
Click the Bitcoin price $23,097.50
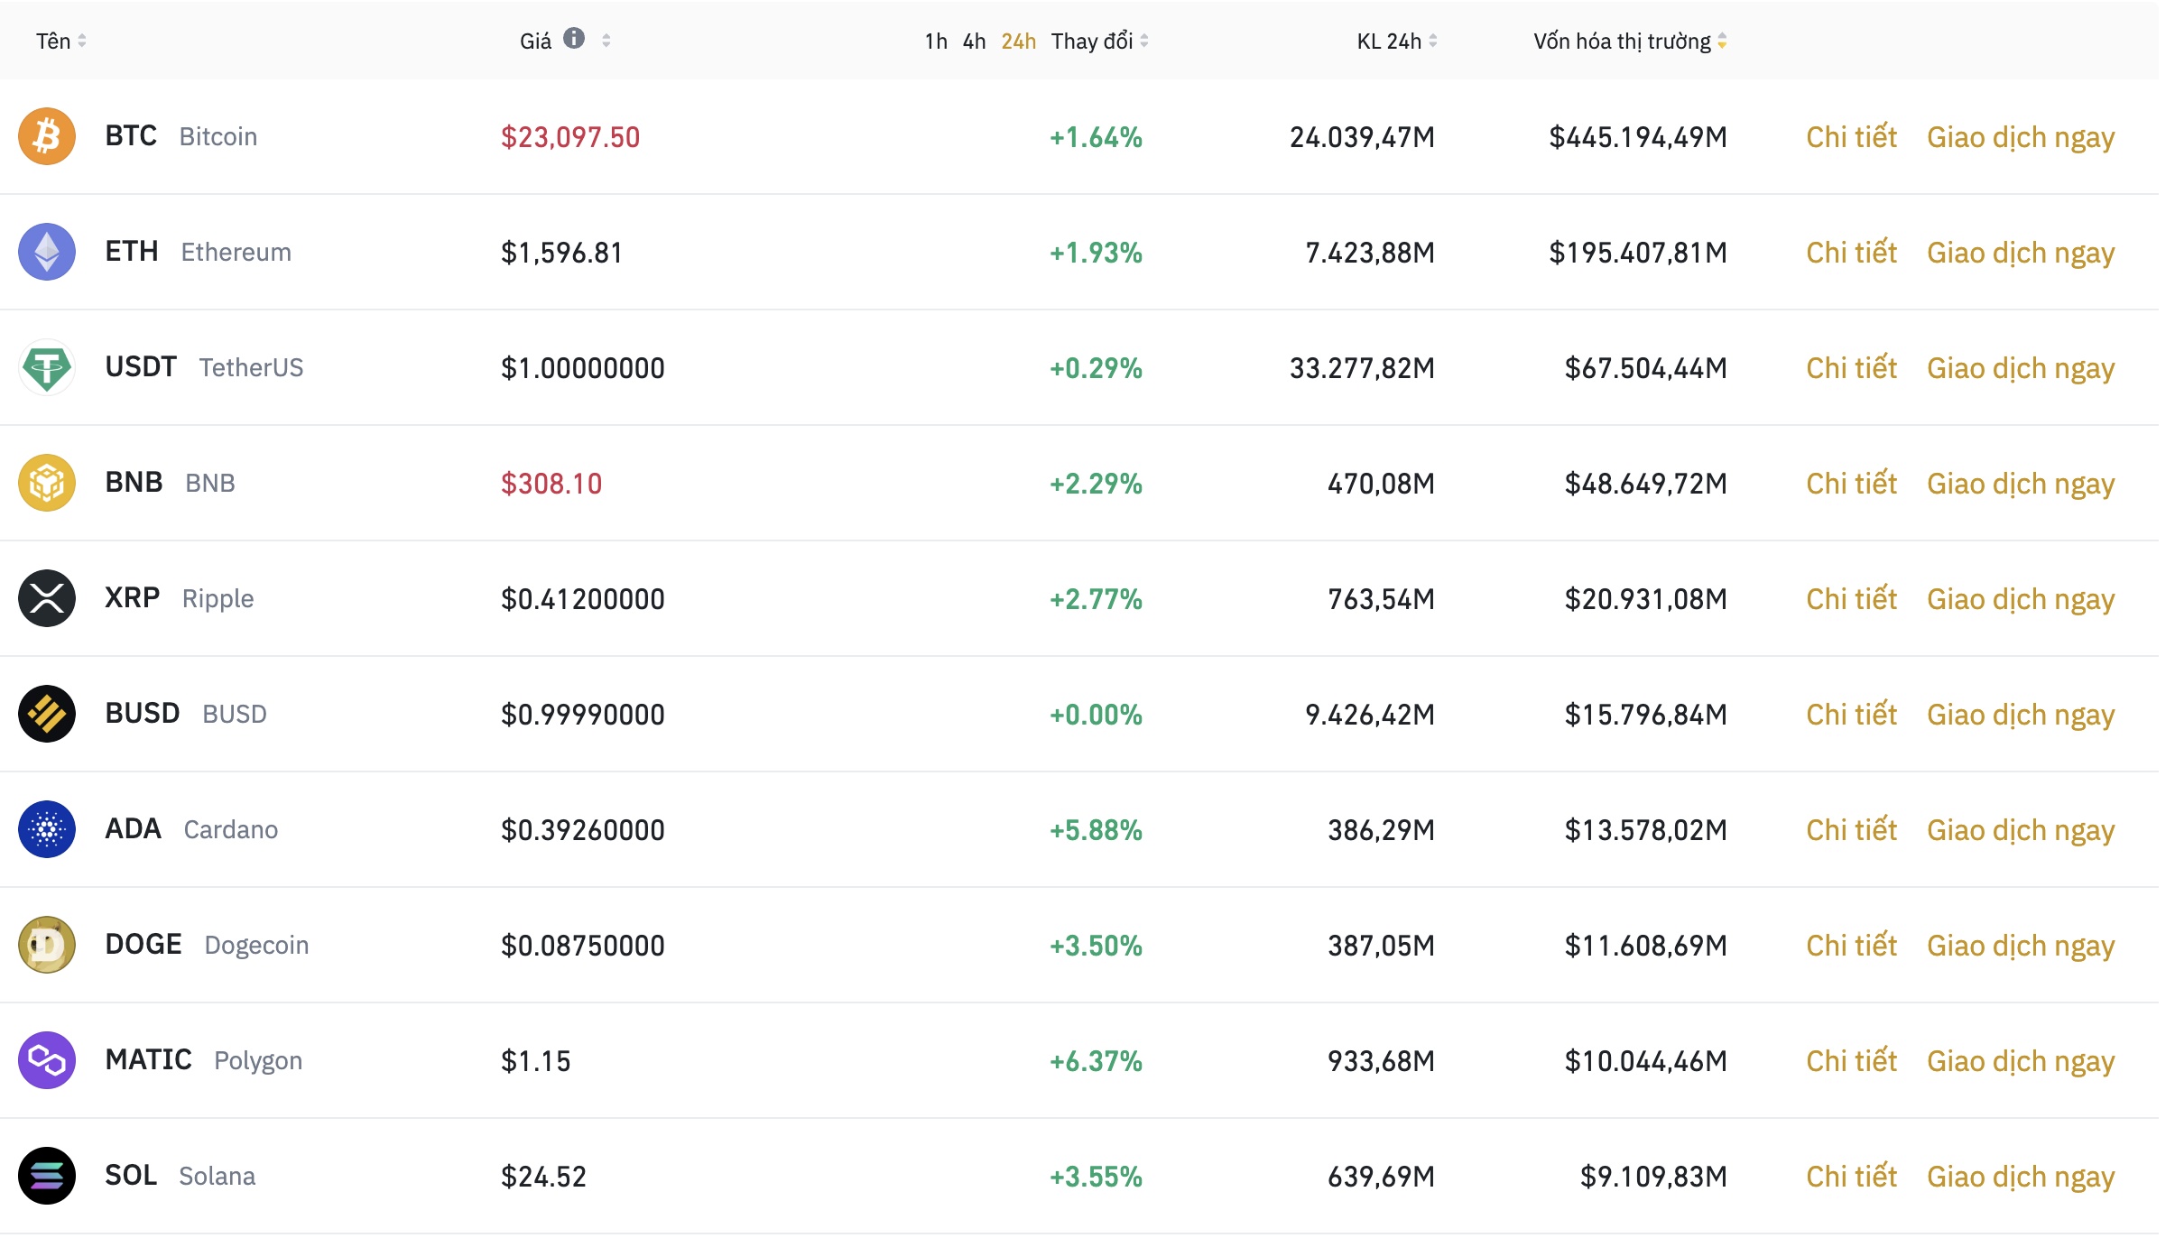pos(570,137)
